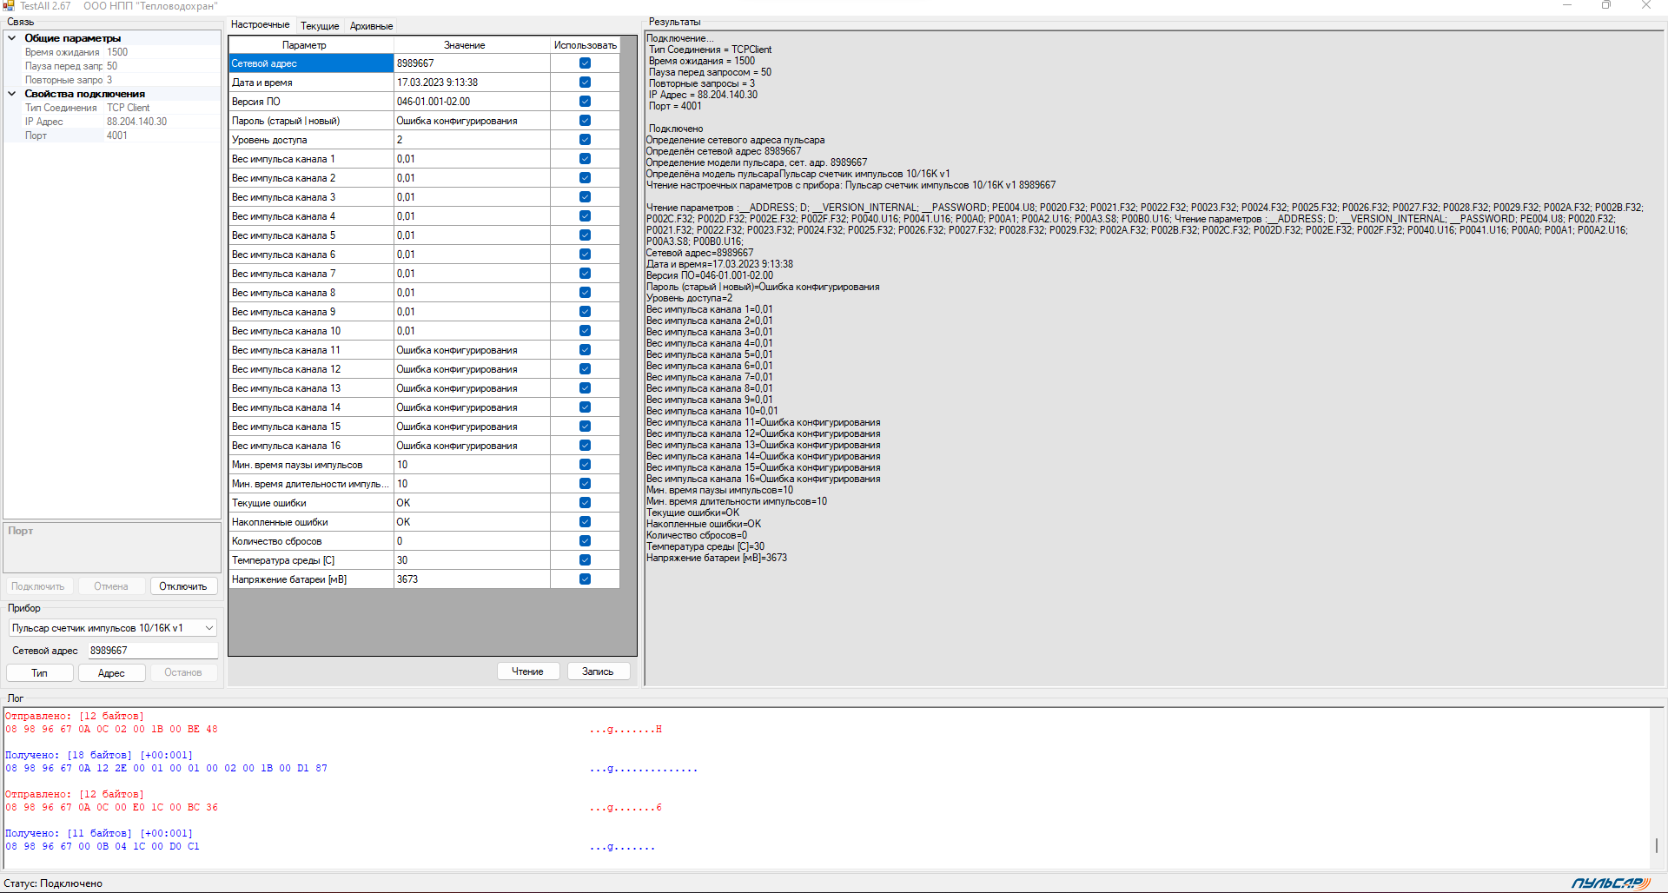
Task: Click the Чтение button
Action: 527,671
